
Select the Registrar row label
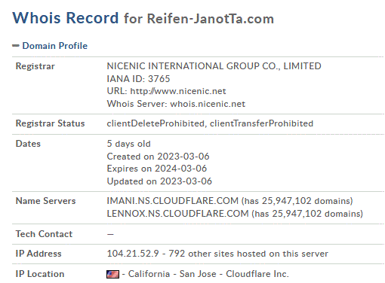pyautogui.click(x=35, y=66)
